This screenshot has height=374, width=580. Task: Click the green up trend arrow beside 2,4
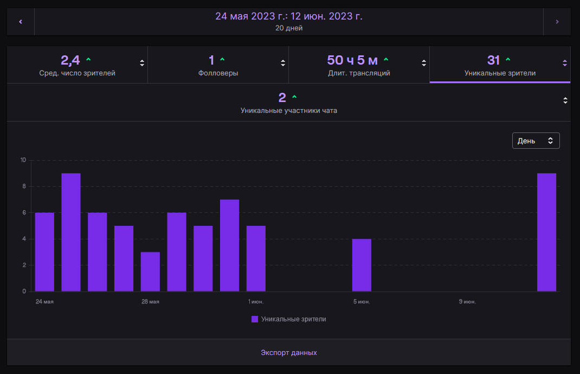[88, 59]
